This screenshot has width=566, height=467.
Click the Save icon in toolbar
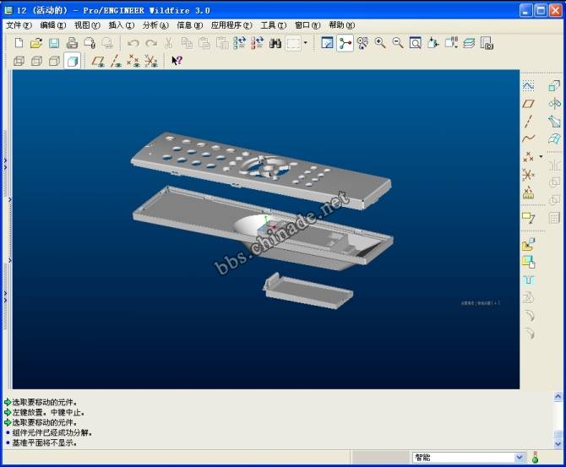53,43
